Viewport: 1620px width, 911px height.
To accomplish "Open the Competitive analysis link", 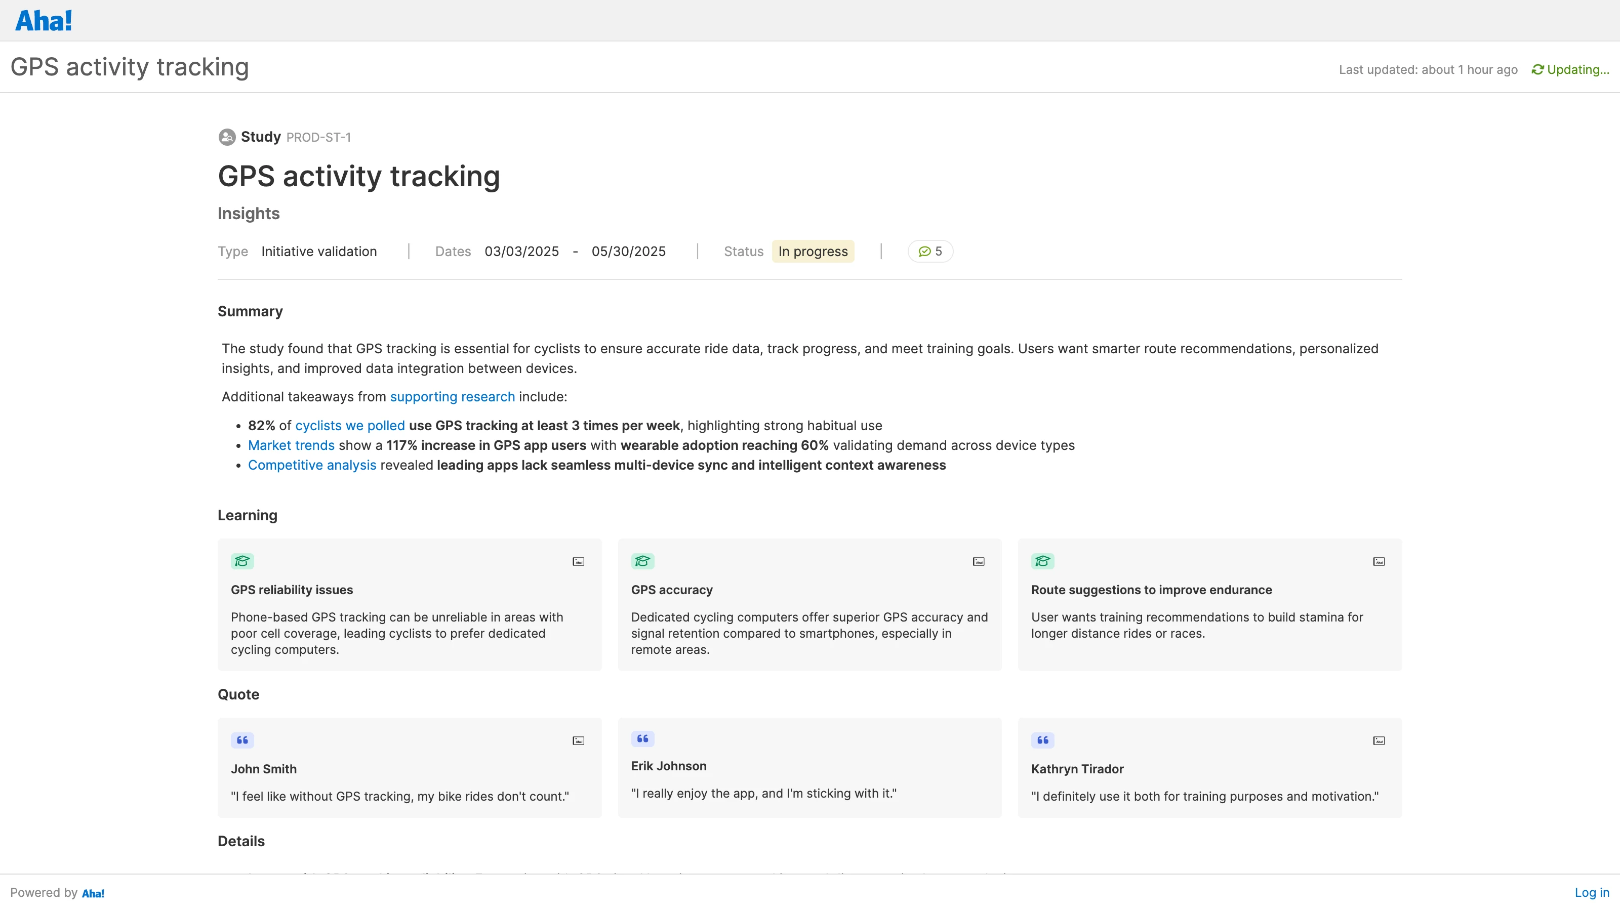I will click(x=312, y=465).
